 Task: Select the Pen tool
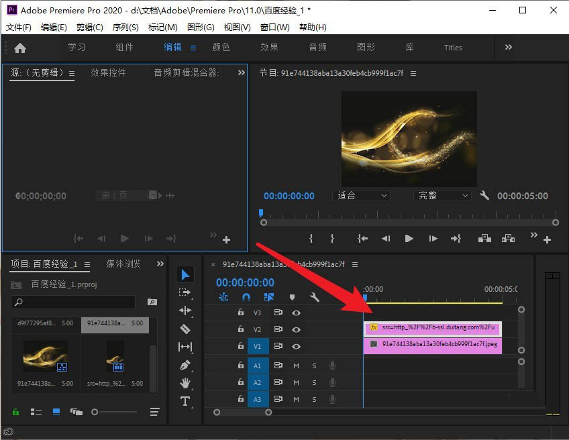[x=185, y=365]
